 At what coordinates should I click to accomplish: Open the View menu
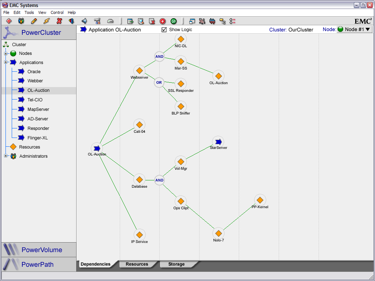[42, 12]
